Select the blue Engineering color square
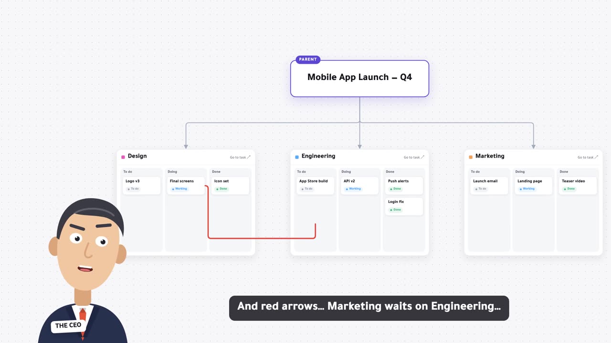The height and width of the screenshot is (343, 611). (x=297, y=157)
